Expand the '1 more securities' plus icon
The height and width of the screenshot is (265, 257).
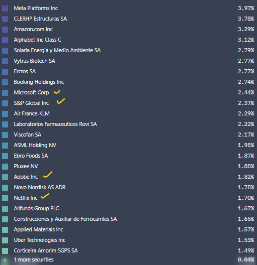pos(5,260)
